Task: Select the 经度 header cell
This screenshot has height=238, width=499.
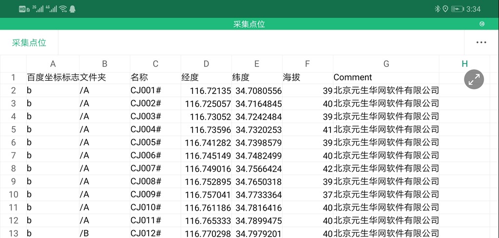Action: point(206,77)
